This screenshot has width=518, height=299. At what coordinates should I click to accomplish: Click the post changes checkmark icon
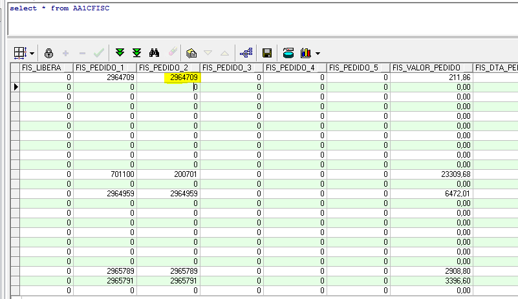[99, 53]
